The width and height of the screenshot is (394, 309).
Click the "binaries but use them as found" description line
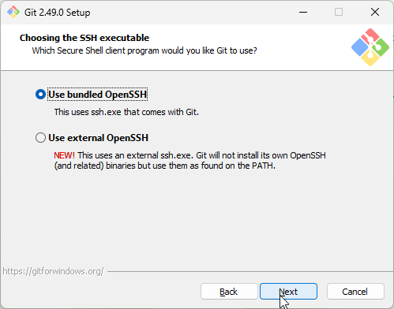point(165,166)
